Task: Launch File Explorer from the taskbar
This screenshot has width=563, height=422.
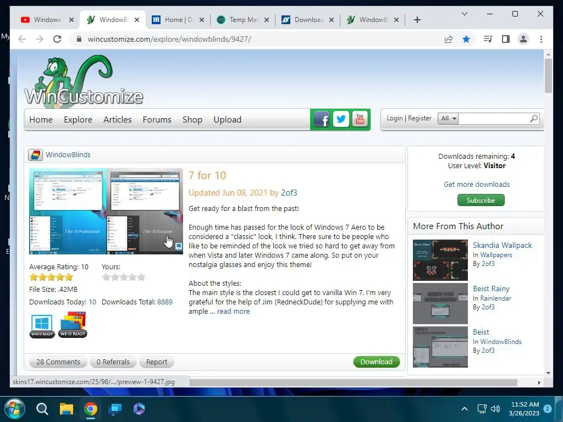Action: 67,409
